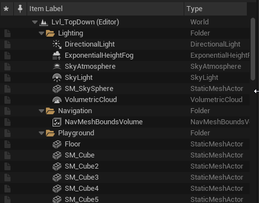259x203 pixels.
Task: Click the asterisk column header icon
Action: point(6,9)
